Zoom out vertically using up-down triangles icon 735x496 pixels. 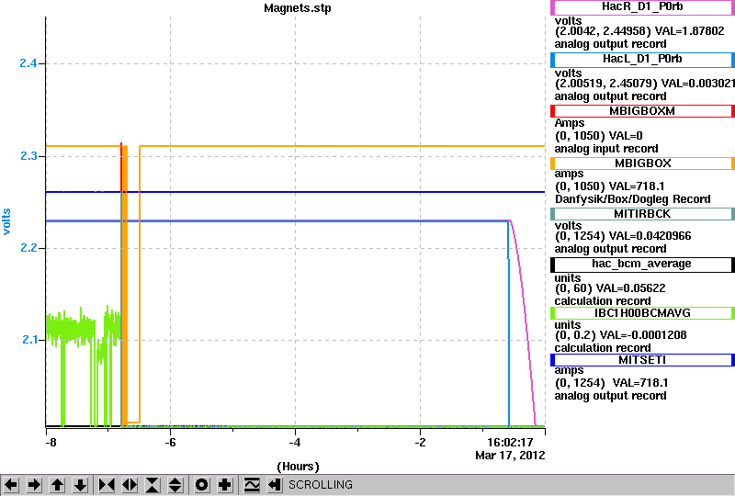pos(175,485)
